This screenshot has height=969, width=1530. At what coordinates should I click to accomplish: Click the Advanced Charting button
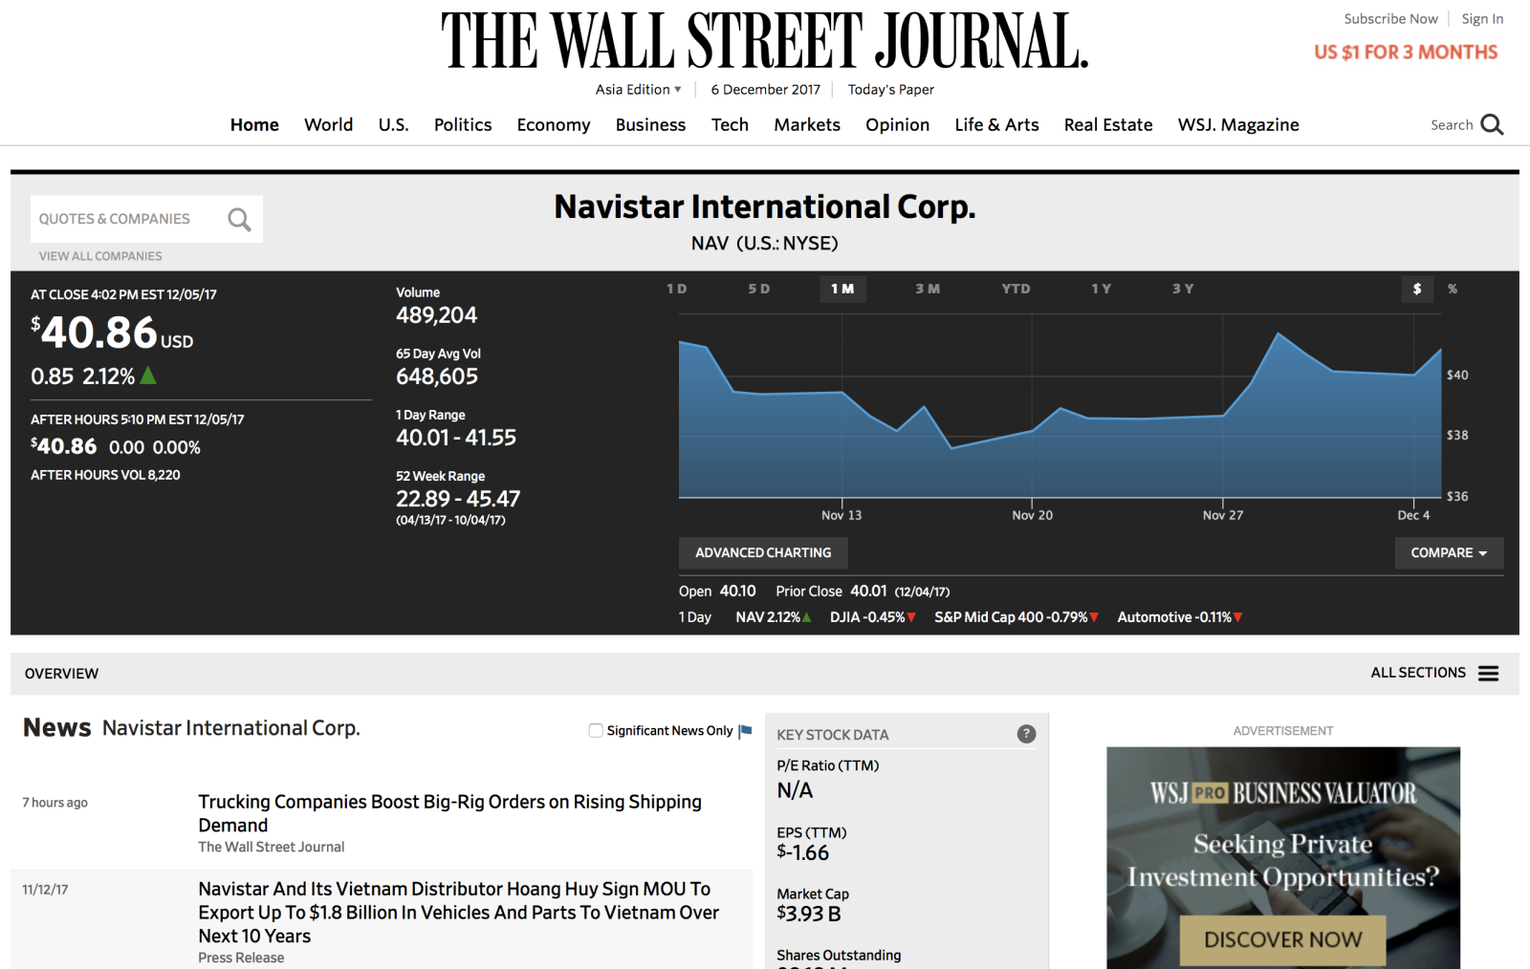(x=763, y=553)
